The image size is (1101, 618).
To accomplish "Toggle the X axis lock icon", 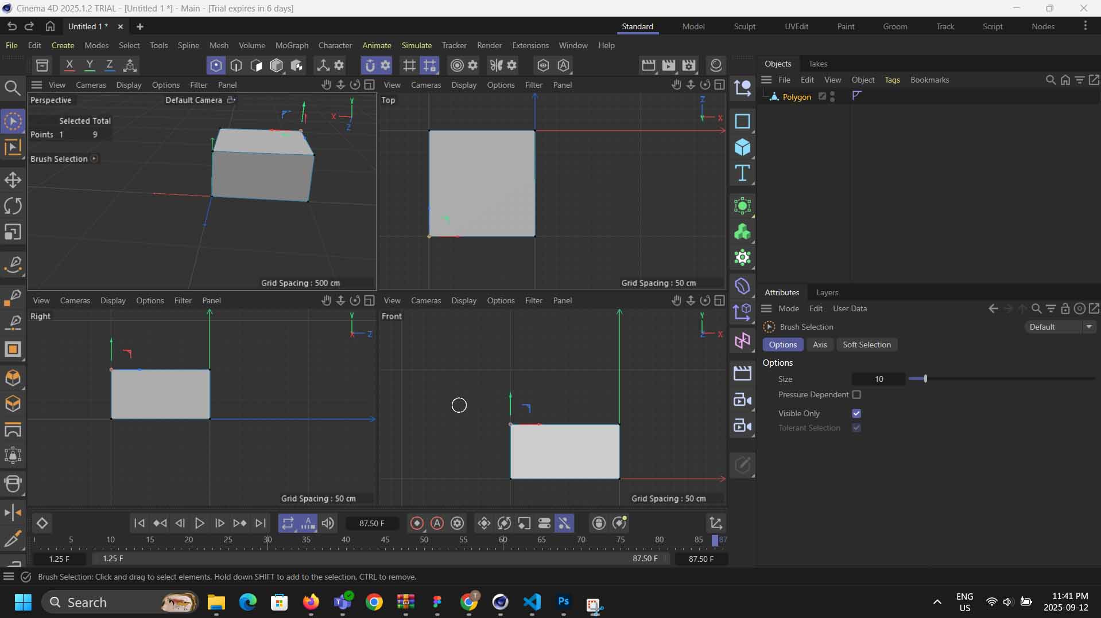I will tap(69, 65).
